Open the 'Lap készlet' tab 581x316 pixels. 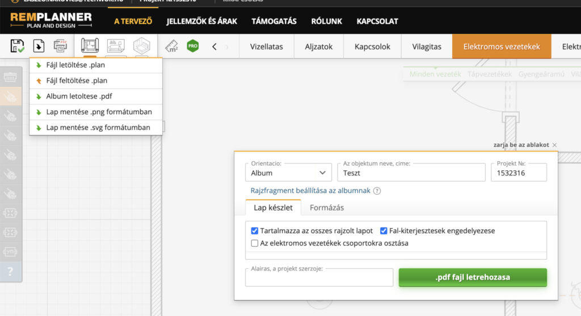(x=273, y=208)
